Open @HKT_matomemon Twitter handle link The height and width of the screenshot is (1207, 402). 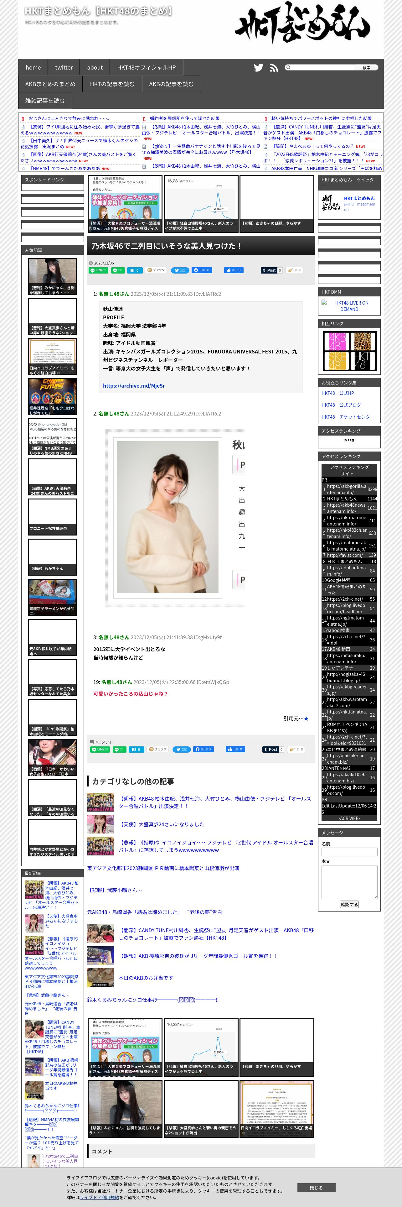pos(359,206)
